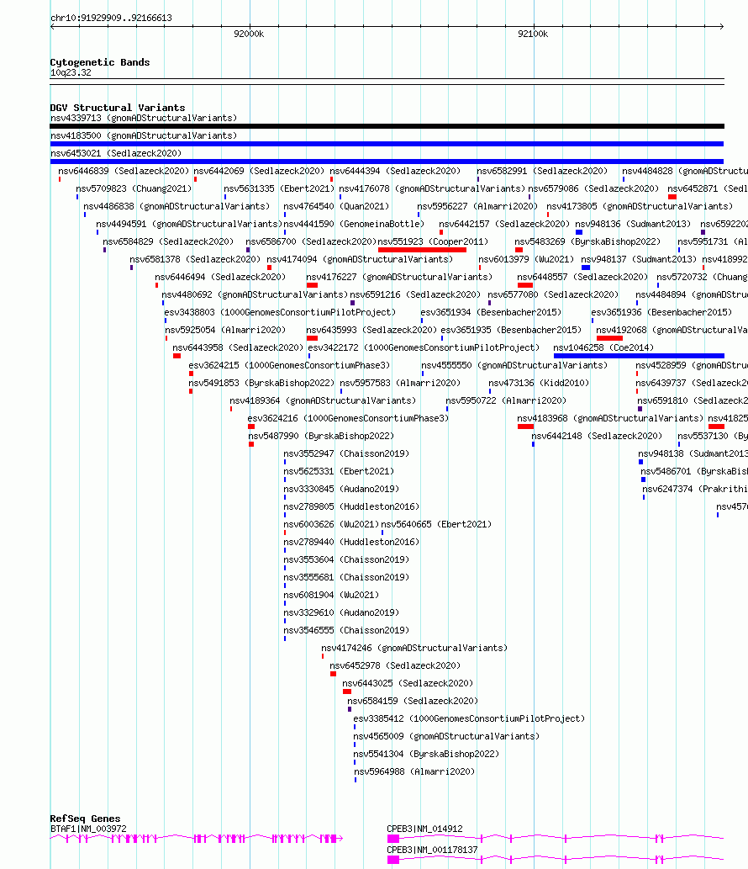
Task: Click nsv4189364 (gnomADStructuralVariants) label
Action: point(323,402)
